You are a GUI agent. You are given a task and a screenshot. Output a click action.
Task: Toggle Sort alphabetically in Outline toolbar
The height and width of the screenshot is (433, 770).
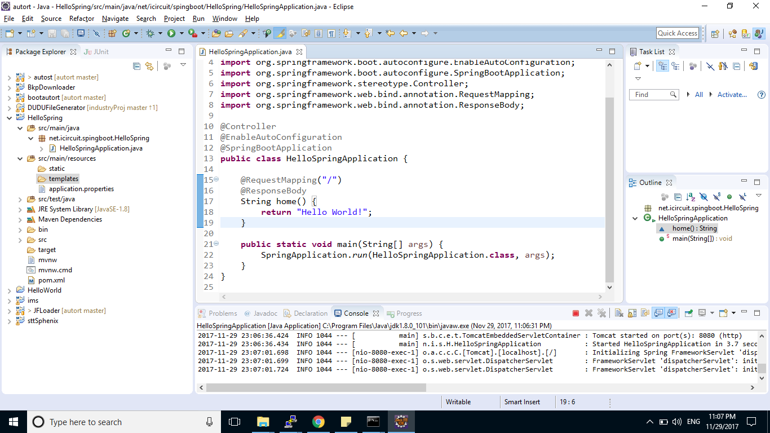point(691,197)
